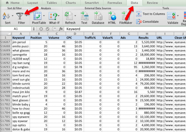Click the Name Box stepper arrows
The image size is (186, 132).
(34, 29)
